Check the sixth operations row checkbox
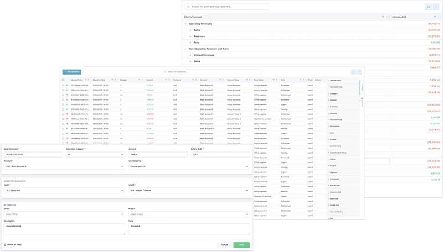The image size is (443, 252). 63,109
